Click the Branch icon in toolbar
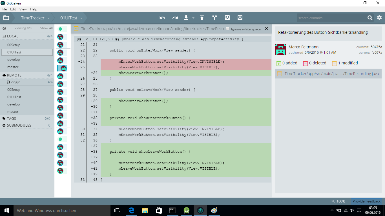This screenshot has height=216, width=385. [214, 18]
